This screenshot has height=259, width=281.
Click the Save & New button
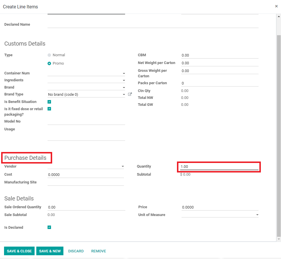(x=50, y=251)
